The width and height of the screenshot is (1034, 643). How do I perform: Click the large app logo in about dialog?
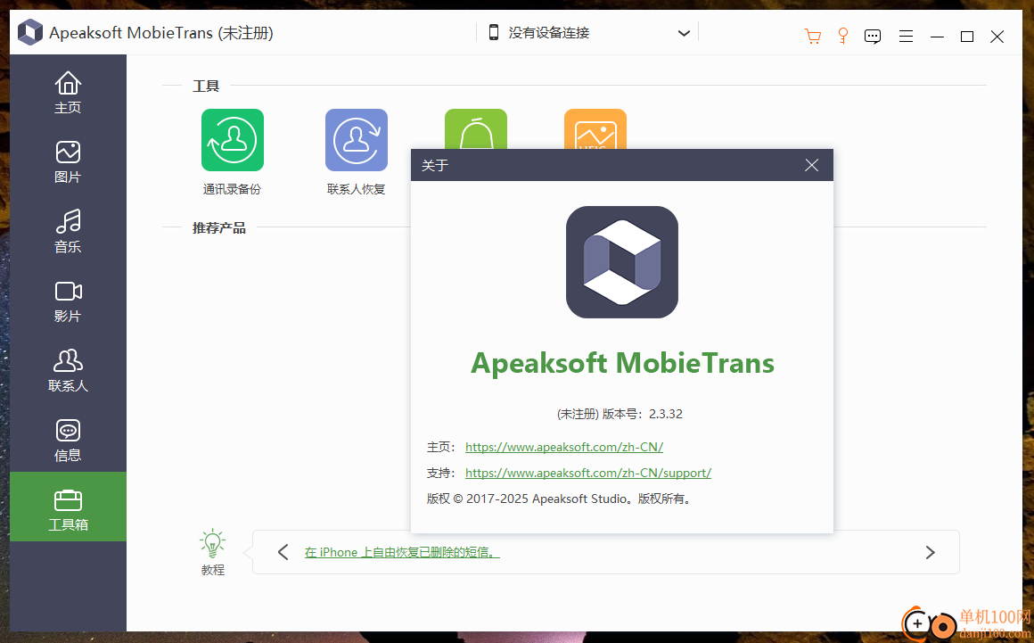click(x=622, y=262)
